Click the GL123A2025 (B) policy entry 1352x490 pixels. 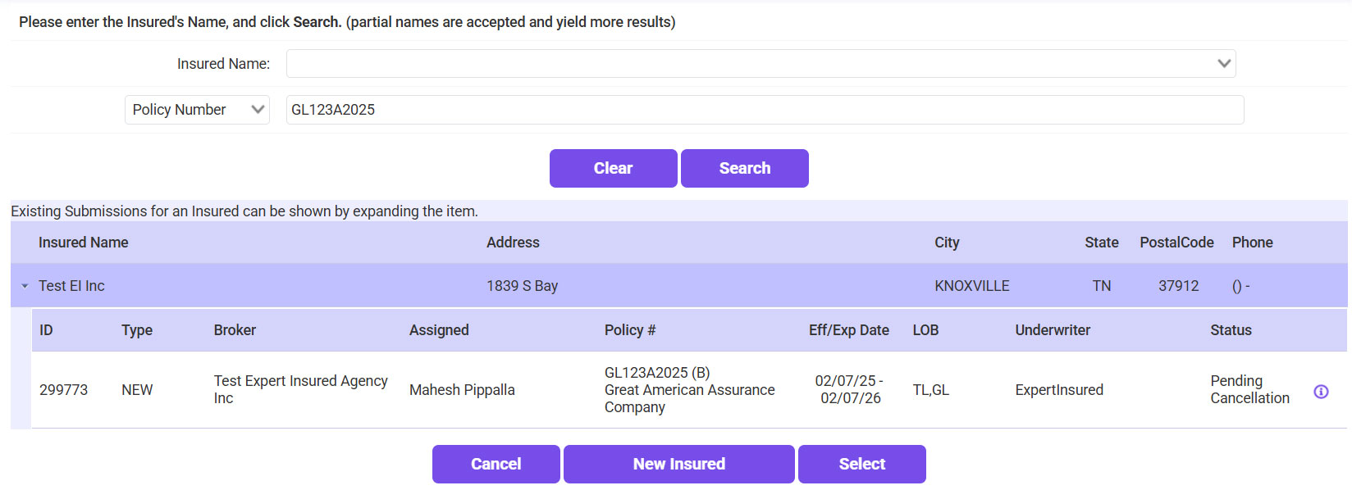coord(656,373)
